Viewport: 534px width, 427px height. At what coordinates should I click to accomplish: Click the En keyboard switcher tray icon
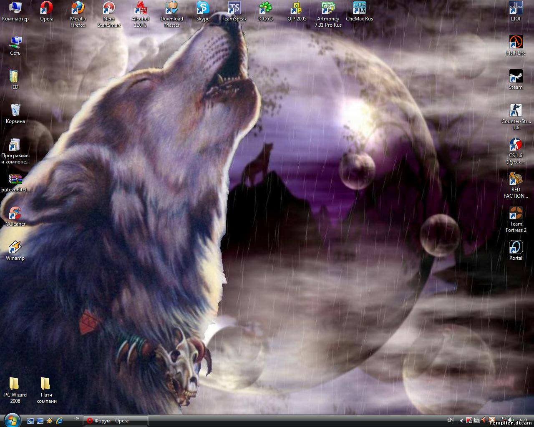pos(476,420)
